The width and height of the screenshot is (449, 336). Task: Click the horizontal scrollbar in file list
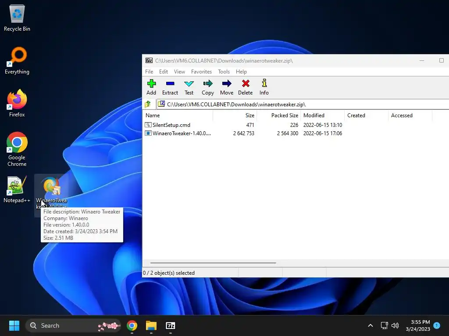[x=213, y=263]
